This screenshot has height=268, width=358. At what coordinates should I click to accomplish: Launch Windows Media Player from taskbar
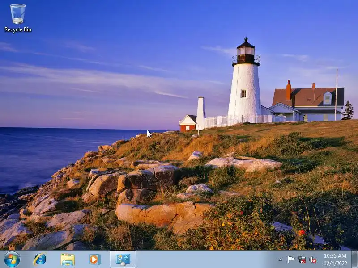(94, 260)
